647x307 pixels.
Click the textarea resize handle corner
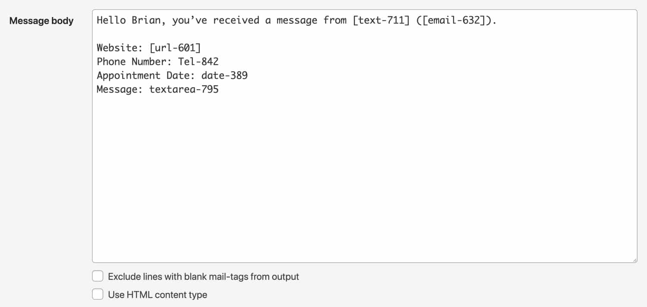[x=634, y=260]
